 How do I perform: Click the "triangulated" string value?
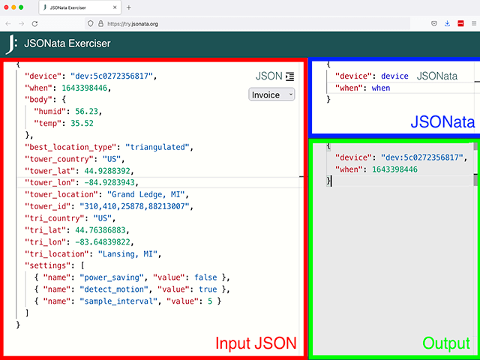pyautogui.click(x=157, y=147)
